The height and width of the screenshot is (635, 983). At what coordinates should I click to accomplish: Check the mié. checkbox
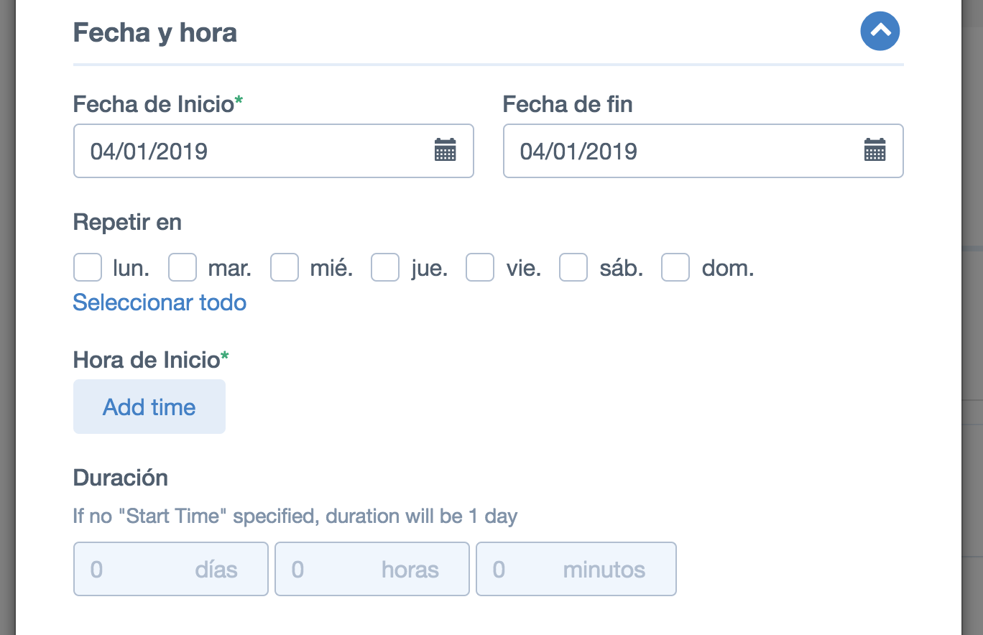285,267
